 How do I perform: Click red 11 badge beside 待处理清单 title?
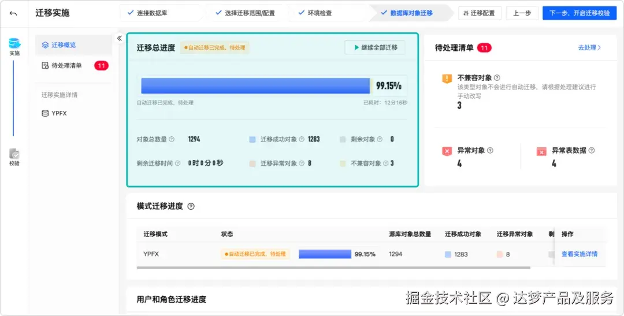click(x=484, y=48)
